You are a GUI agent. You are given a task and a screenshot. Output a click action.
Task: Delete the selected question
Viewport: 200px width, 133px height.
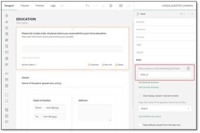tap(119, 65)
